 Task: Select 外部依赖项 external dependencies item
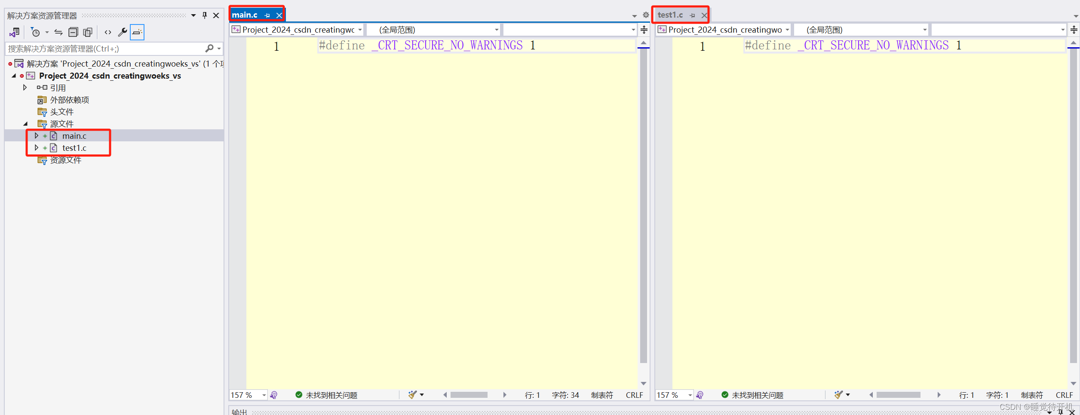coord(70,100)
